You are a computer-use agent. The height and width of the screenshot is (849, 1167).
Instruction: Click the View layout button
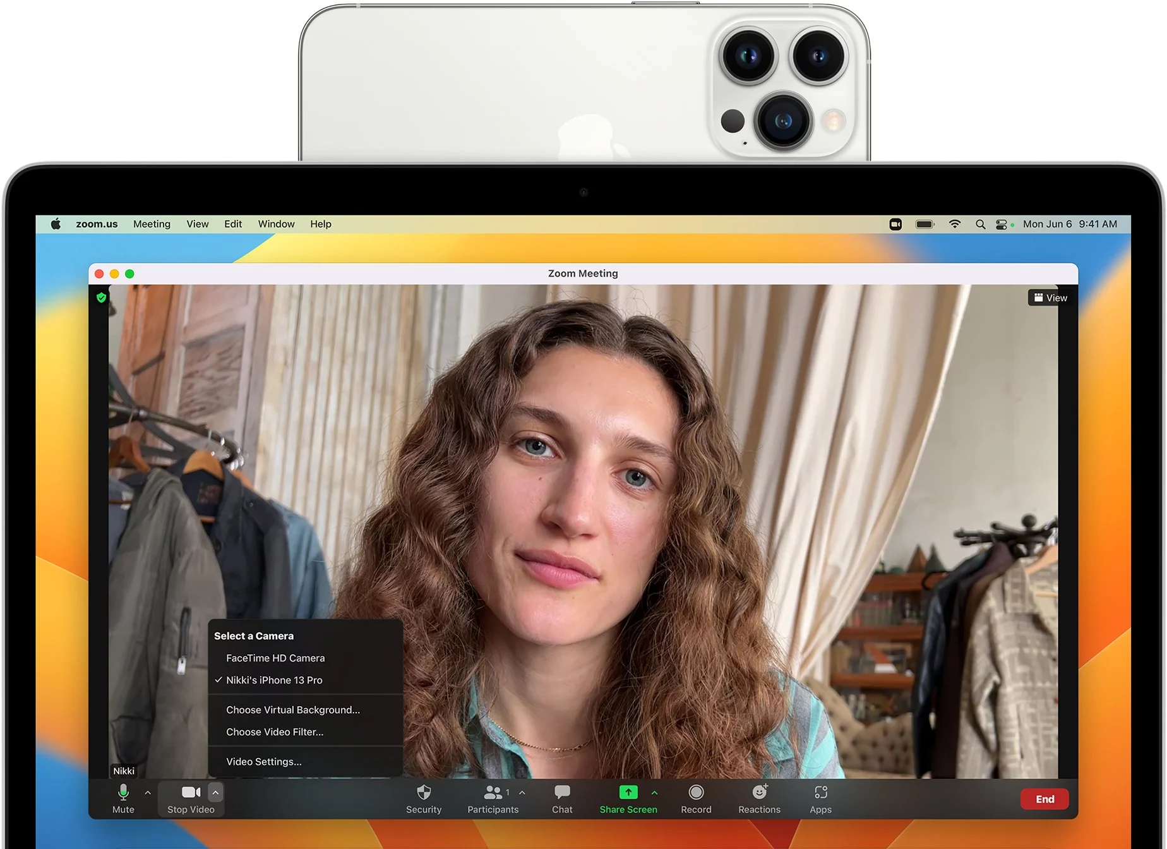coord(1051,298)
